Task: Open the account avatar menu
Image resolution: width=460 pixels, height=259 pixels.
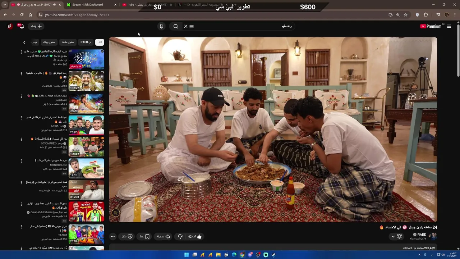Action: click(x=10, y=26)
